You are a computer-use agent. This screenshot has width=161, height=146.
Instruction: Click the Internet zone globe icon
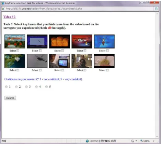pos(87,141)
